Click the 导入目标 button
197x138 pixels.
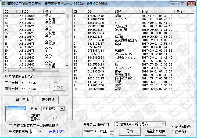click(x=22, y=100)
